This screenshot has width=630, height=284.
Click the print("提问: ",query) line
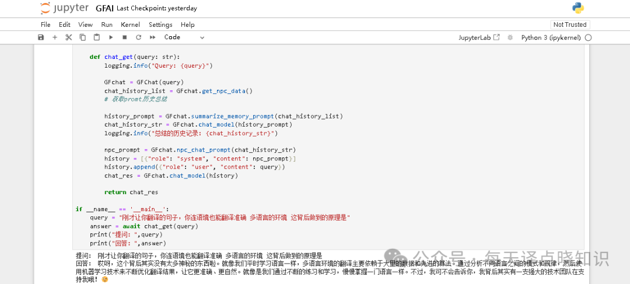[126, 234]
